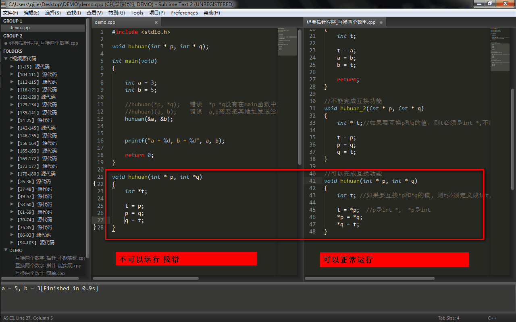Click the right editor minimap
This screenshot has height=322, width=516.
pos(500,49)
